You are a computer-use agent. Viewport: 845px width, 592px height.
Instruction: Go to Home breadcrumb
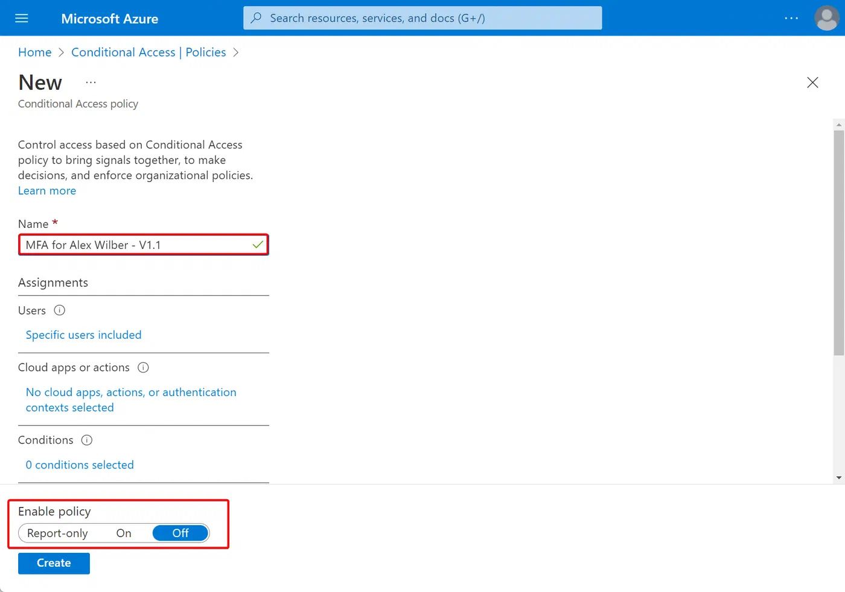[35, 52]
